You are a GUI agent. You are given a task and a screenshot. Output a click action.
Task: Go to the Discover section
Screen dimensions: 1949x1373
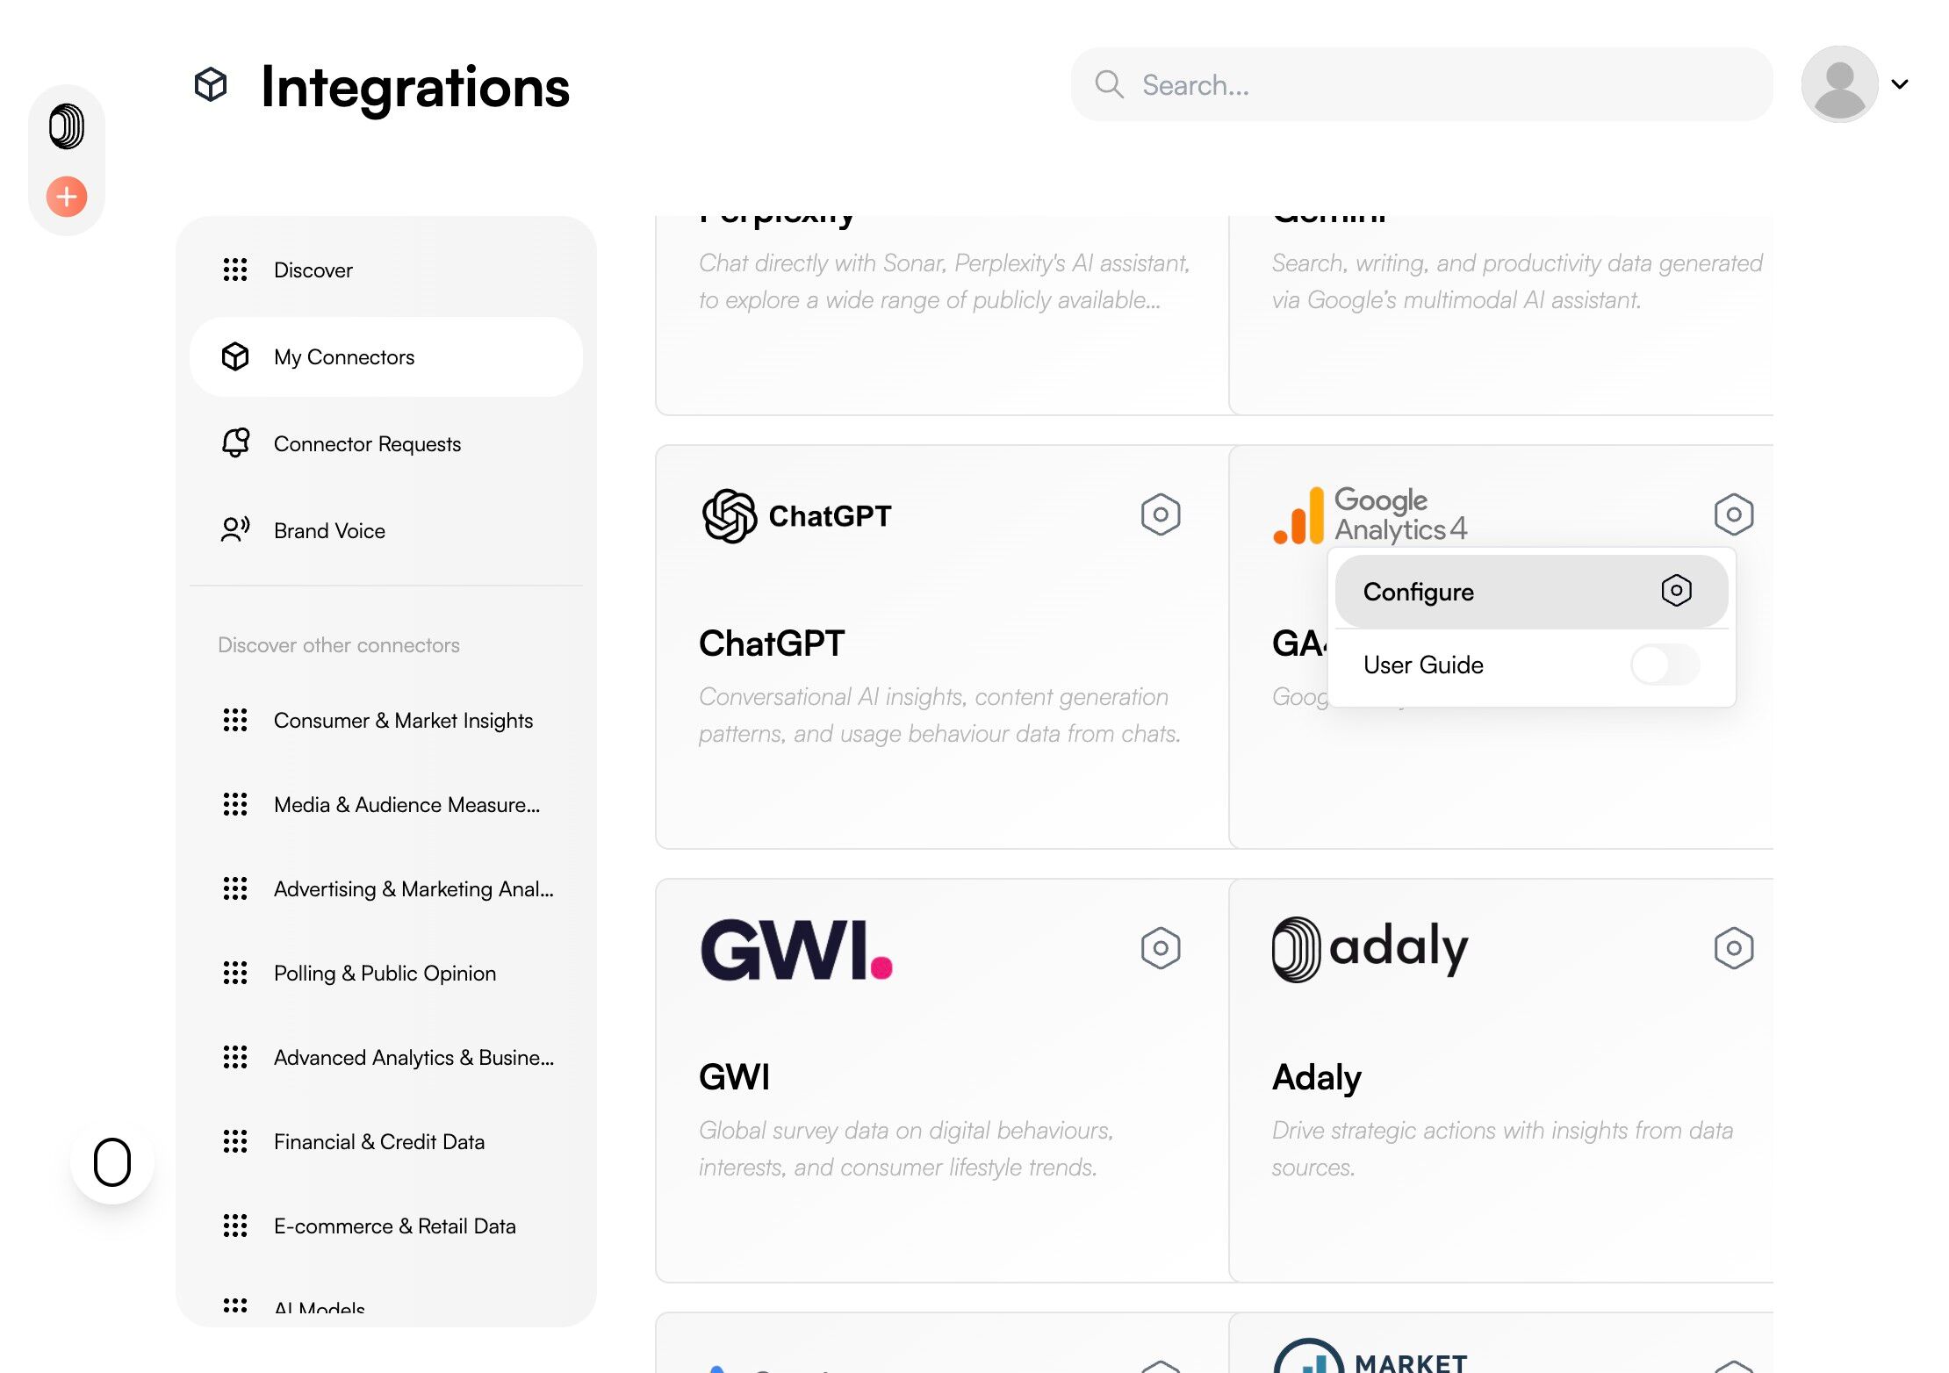coord(313,270)
